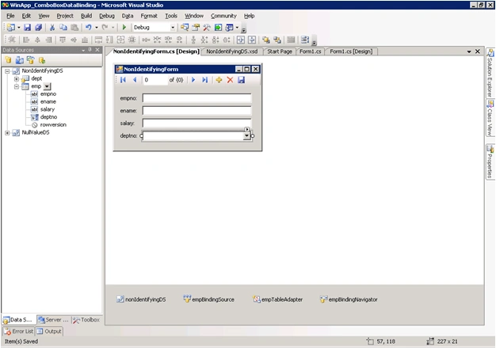
Task: Click the Move Last navigator icon
Action: [x=205, y=80]
